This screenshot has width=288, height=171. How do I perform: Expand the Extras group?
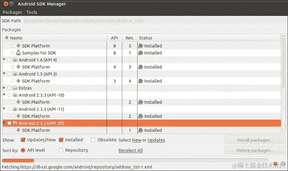[4, 88]
